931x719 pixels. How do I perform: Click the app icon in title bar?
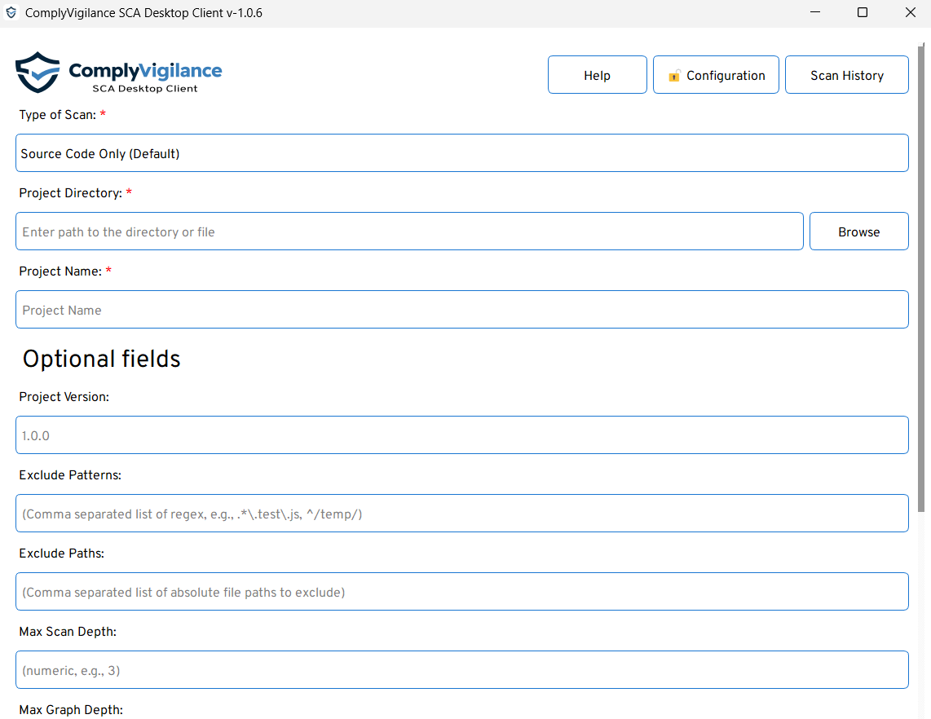[11, 13]
